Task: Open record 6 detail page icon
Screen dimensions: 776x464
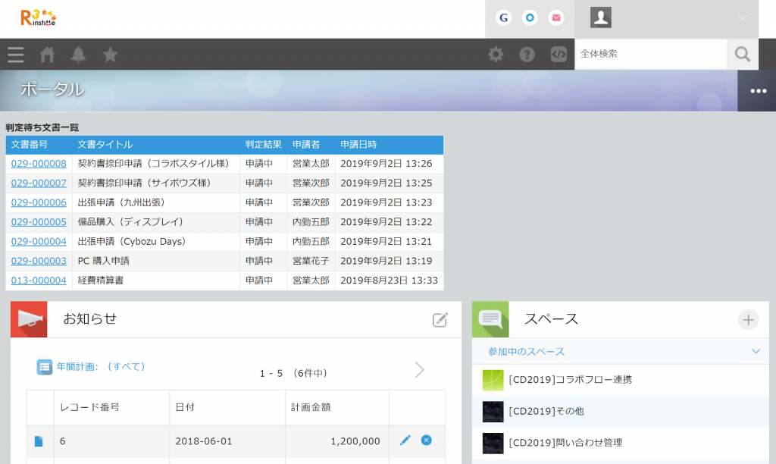Action: coord(39,441)
